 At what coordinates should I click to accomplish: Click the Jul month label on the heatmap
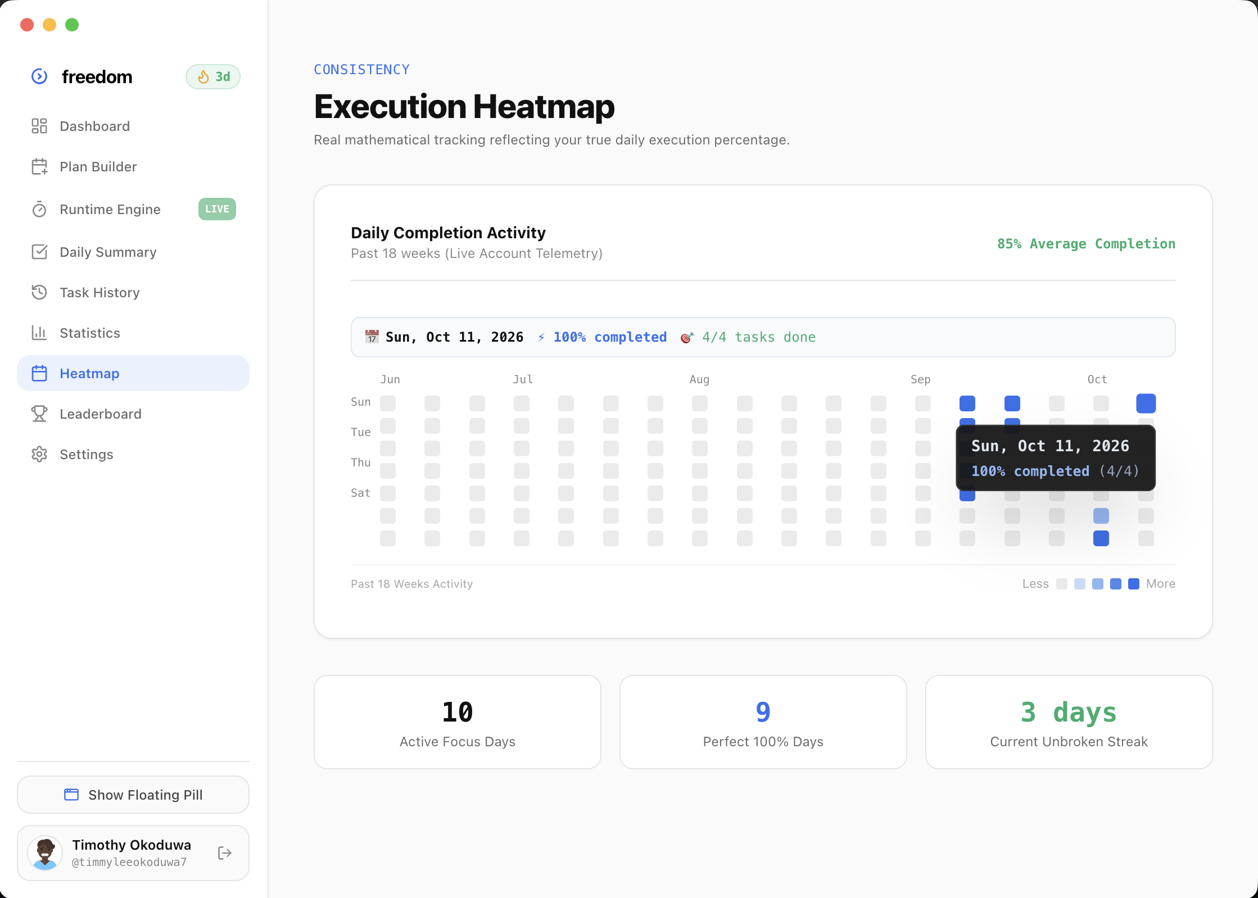click(x=523, y=379)
